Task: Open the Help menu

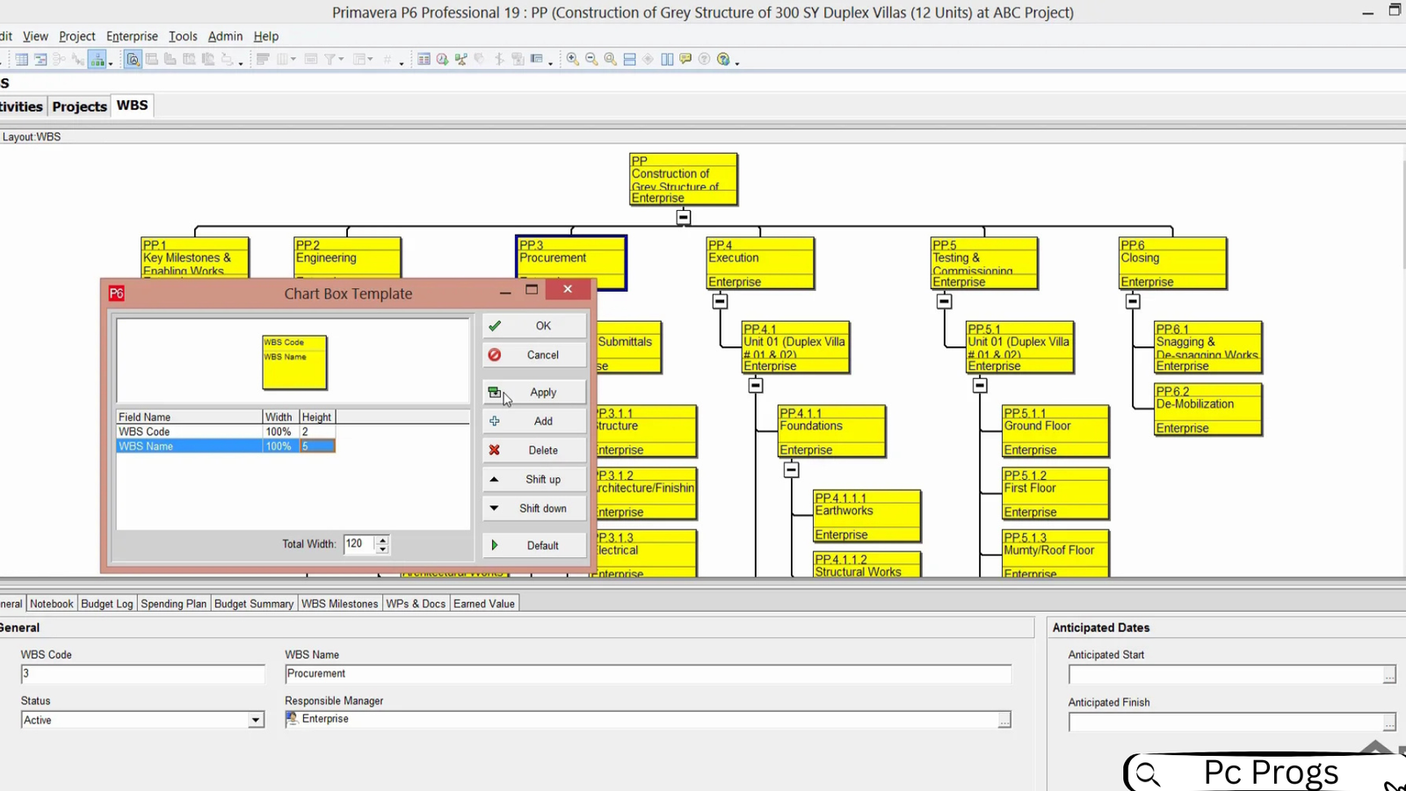Action: click(x=265, y=36)
